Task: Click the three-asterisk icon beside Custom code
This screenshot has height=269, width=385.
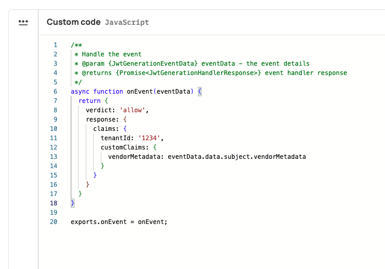Action: [23, 22]
